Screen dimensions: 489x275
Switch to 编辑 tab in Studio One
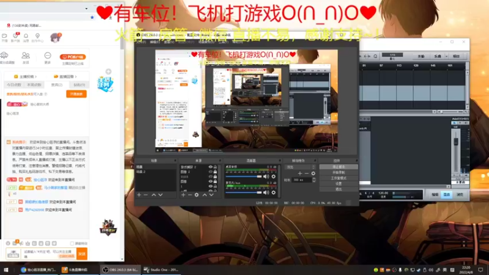(x=435, y=194)
